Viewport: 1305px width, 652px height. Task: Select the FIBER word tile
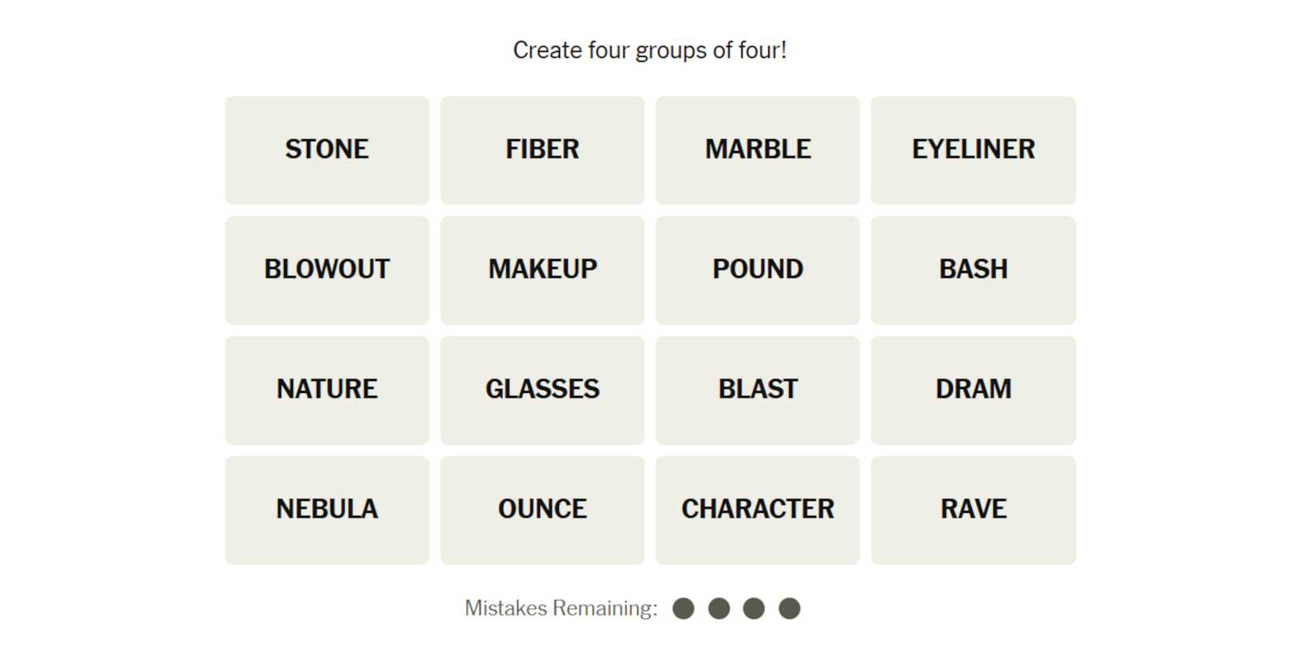(x=542, y=150)
